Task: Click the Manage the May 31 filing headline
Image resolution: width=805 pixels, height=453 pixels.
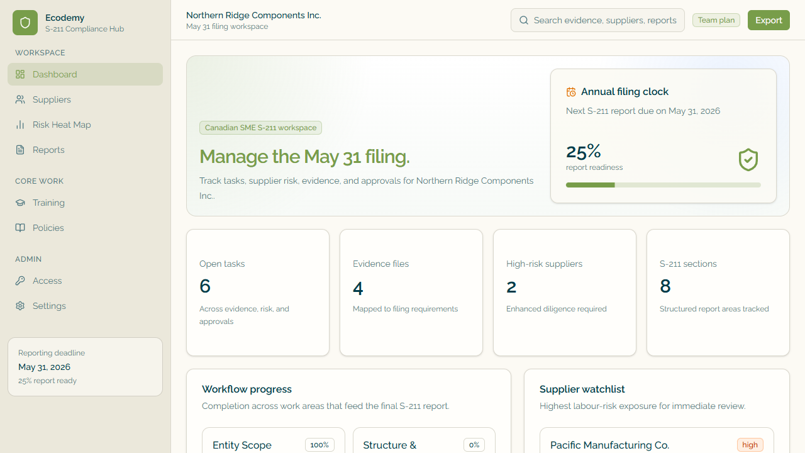Action: 304,157
